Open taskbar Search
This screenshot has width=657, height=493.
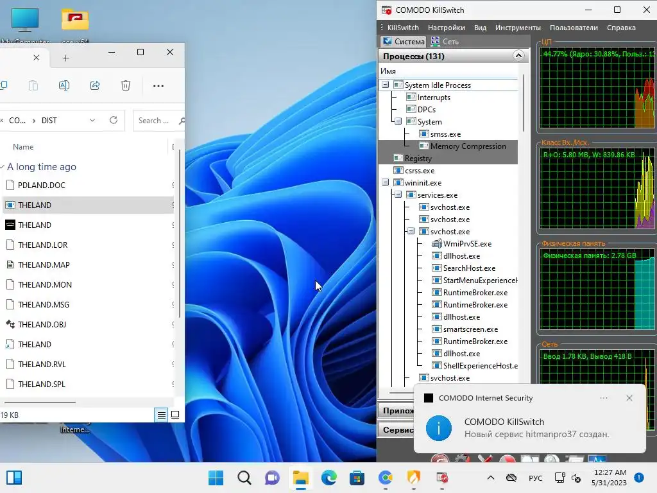tap(244, 478)
